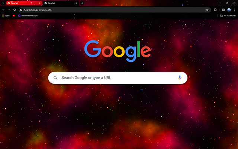Open the All Bookmarks folder

pos(228,16)
